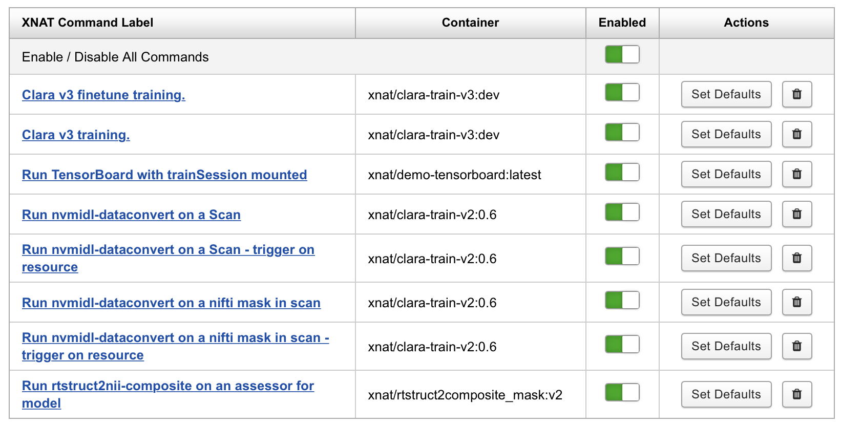Toggle Enable / Disable All Commands switch

coord(622,54)
